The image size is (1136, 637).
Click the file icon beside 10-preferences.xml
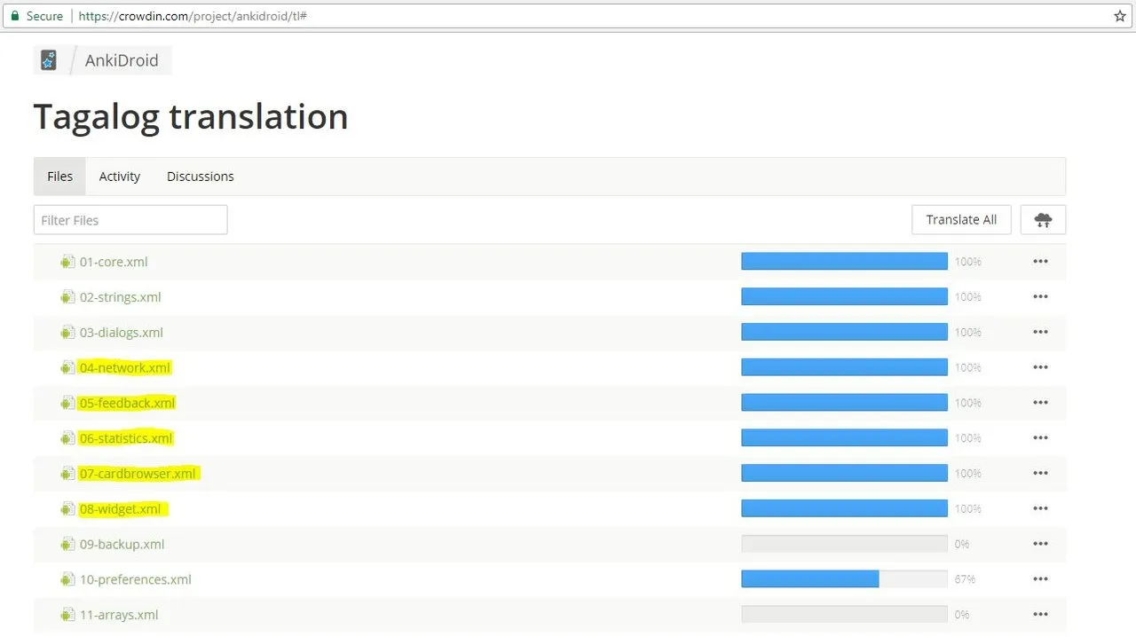click(x=67, y=579)
